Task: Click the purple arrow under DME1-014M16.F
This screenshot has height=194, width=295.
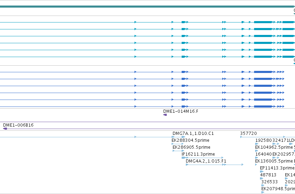Action: click(165, 115)
